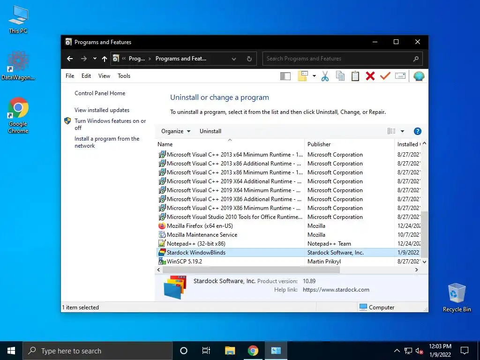
Task: Click the muted volume tray icon
Action: [419, 351]
